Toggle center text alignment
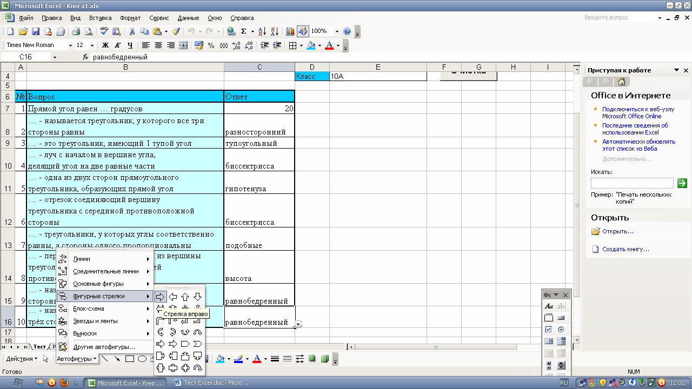The height and width of the screenshot is (389, 692). click(x=158, y=45)
